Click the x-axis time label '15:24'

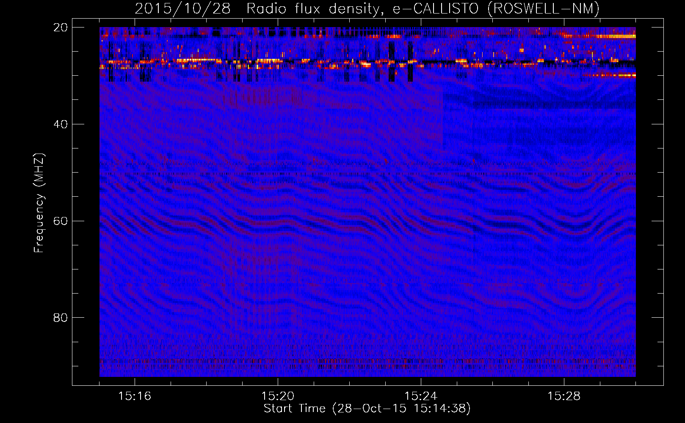[421, 396]
